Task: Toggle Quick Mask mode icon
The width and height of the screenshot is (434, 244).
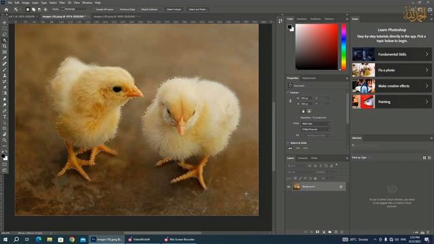Action: (5, 165)
